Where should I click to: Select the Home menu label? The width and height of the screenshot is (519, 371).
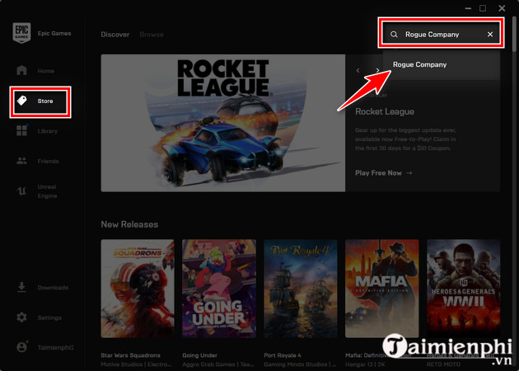(45, 71)
